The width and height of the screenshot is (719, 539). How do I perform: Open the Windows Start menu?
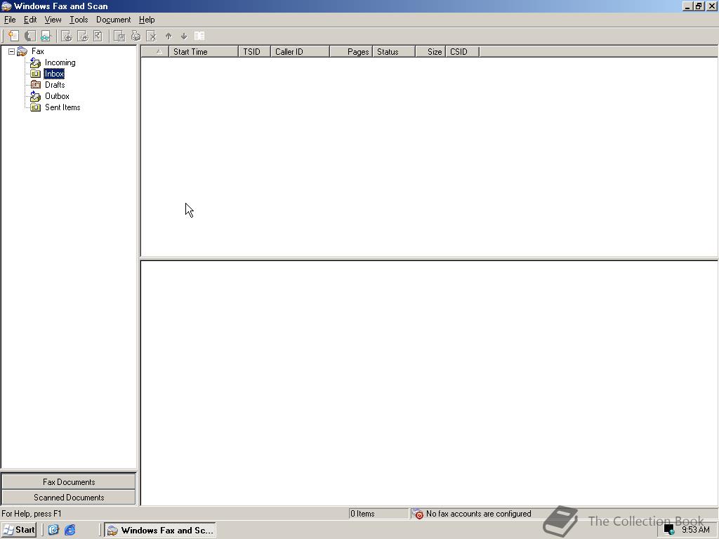[19, 530]
